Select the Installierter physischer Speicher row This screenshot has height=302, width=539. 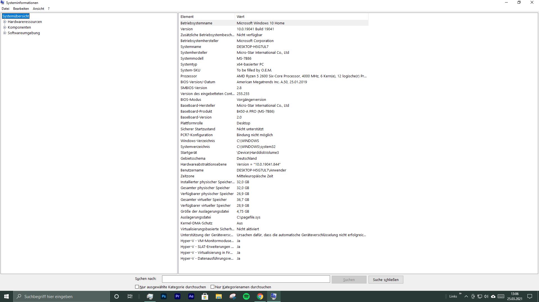tap(274, 182)
